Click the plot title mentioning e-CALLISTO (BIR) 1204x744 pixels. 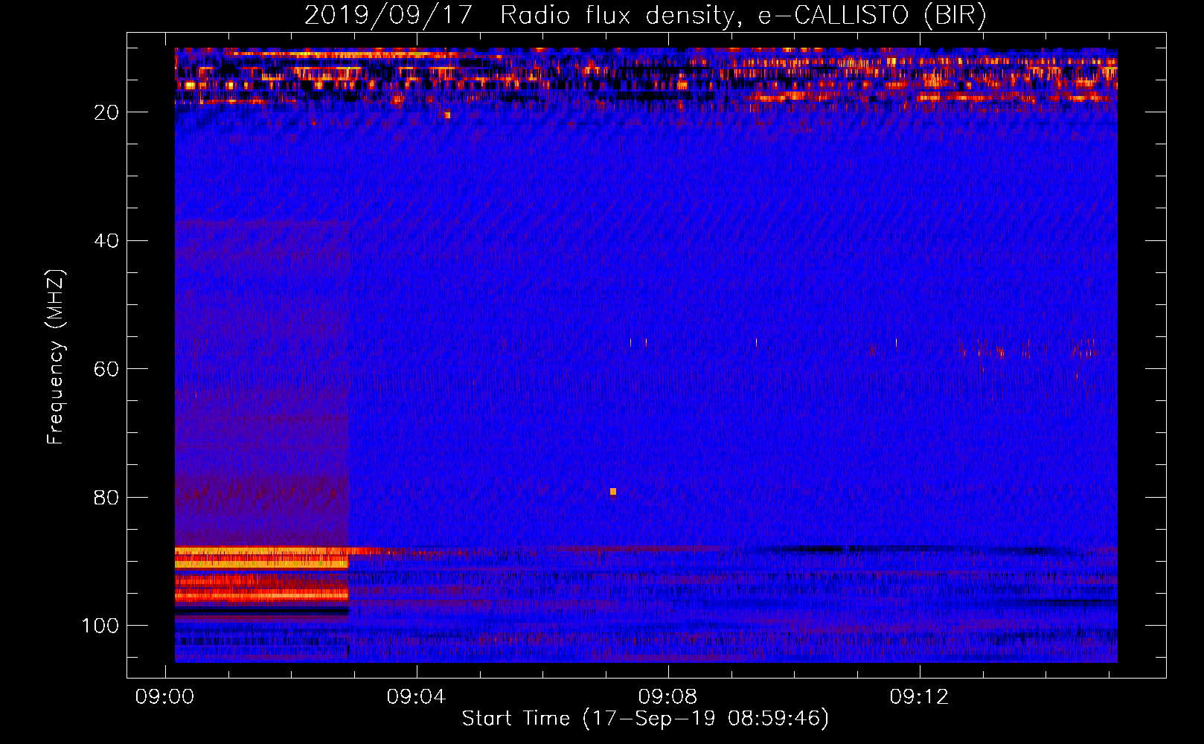coord(645,15)
